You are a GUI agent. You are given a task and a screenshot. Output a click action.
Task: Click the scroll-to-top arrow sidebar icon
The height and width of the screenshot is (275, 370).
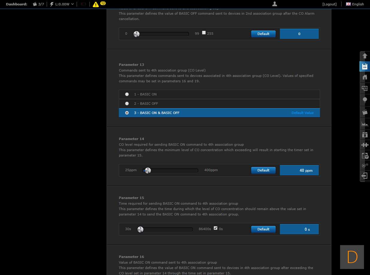click(365, 56)
